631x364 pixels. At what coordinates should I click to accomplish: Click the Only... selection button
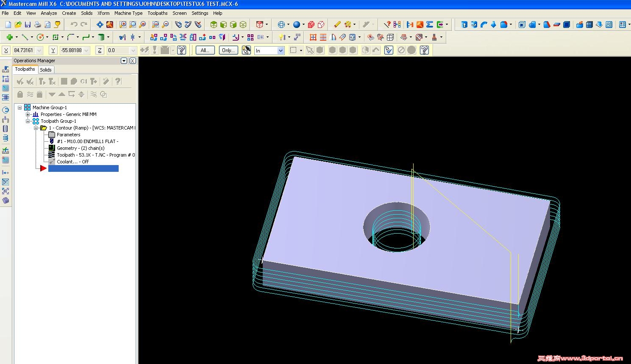228,50
